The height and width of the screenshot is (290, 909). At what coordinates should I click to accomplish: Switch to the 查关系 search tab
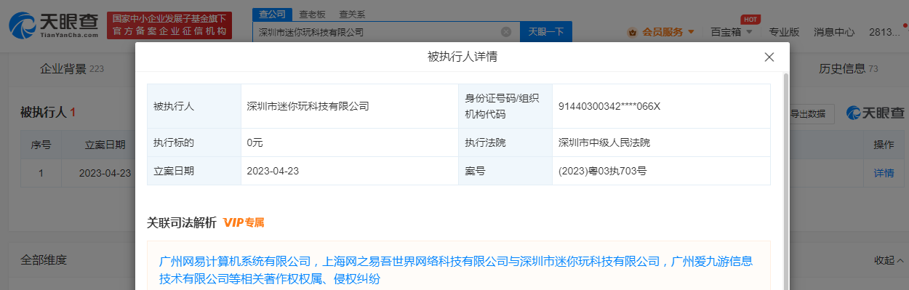coord(352,14)
